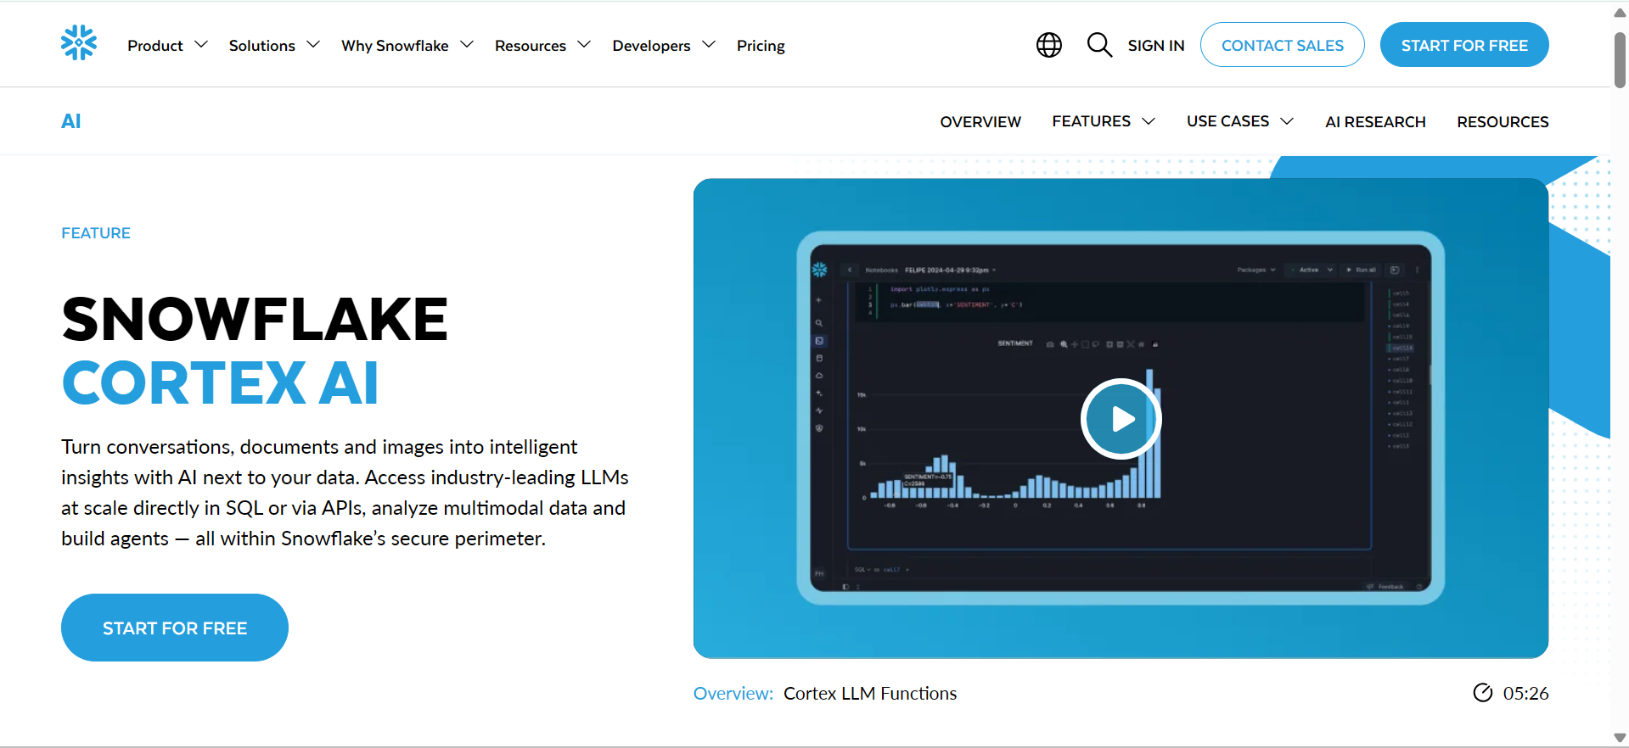1629x748 pixels.
Task: Expand the Solutions menu
Action: click(x=274, y=45)
